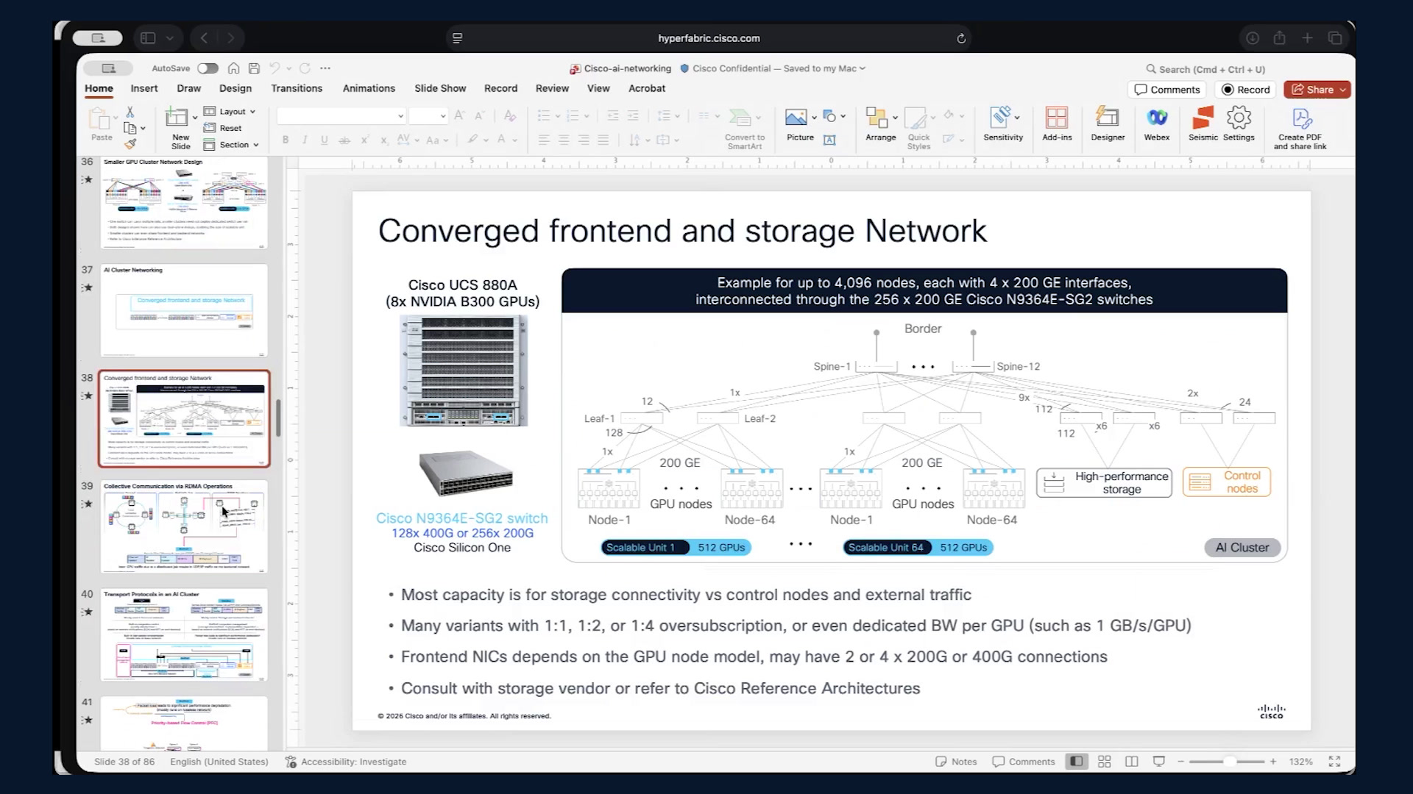Switch to reading view
The width and height of the screenshot is (1413, 794).
(1132, 762)
